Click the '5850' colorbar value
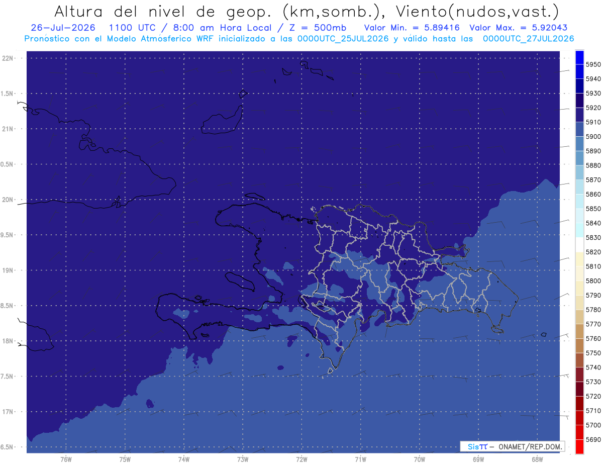 [x=593, y=209]
